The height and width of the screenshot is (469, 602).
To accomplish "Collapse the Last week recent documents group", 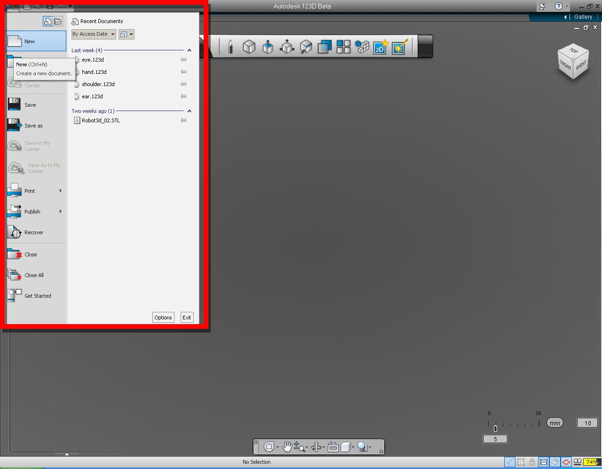I will 189,50.
